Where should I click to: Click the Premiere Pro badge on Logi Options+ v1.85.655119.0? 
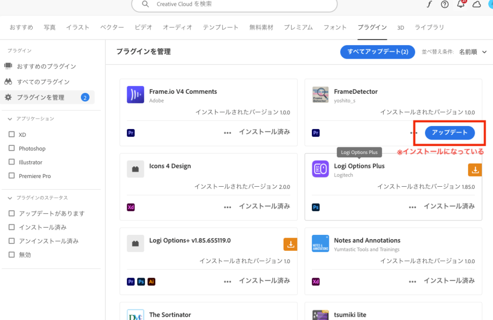(131, 282)
